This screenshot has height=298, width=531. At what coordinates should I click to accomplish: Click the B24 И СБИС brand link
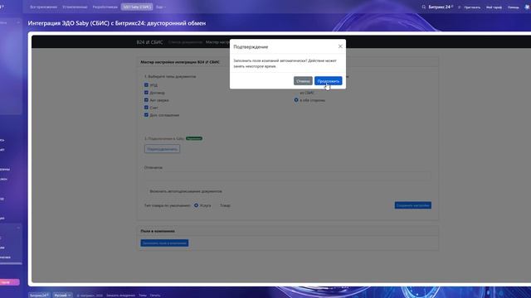tap(149, 42)
